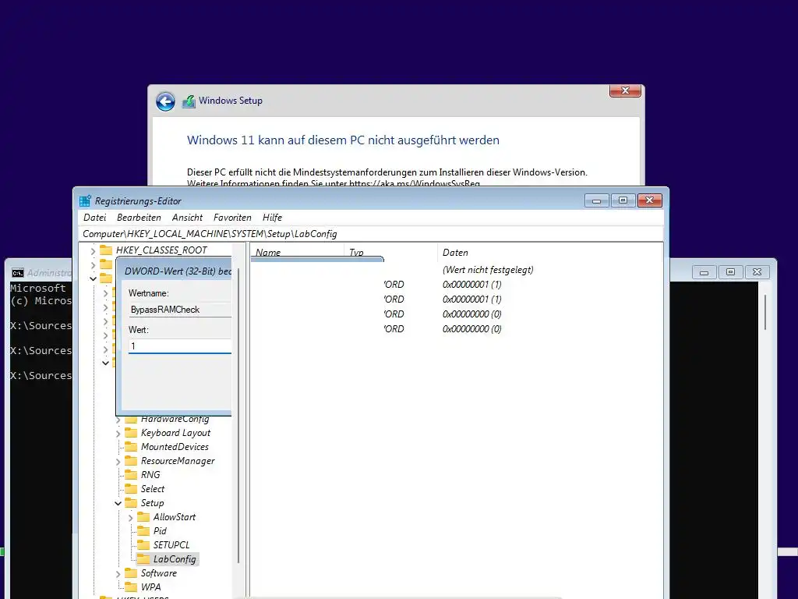
Task: Open the Ansicht menu
Action: pos(187,218)
